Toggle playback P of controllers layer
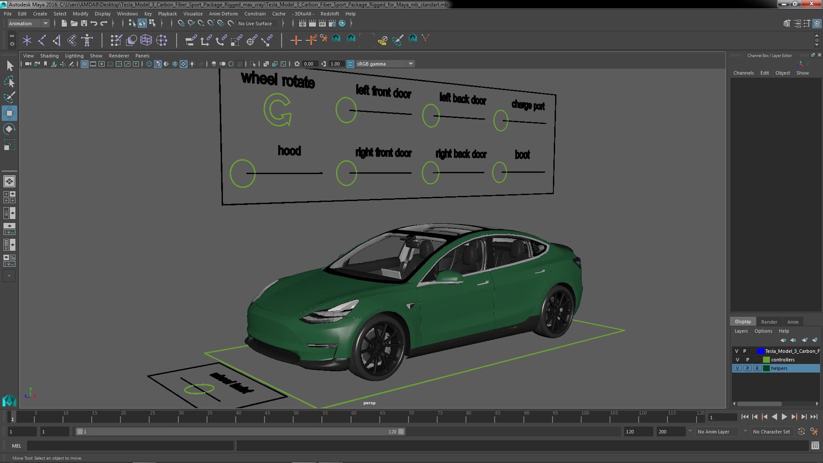Screen dimensions: 823x463 pos(747,360)
